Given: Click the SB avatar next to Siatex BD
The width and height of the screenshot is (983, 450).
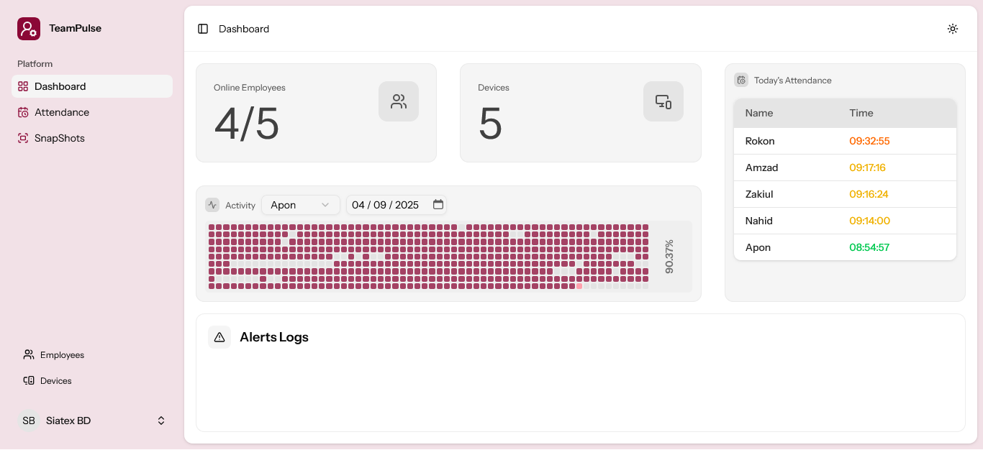Looking at the screenshot, I should (28, 421).
